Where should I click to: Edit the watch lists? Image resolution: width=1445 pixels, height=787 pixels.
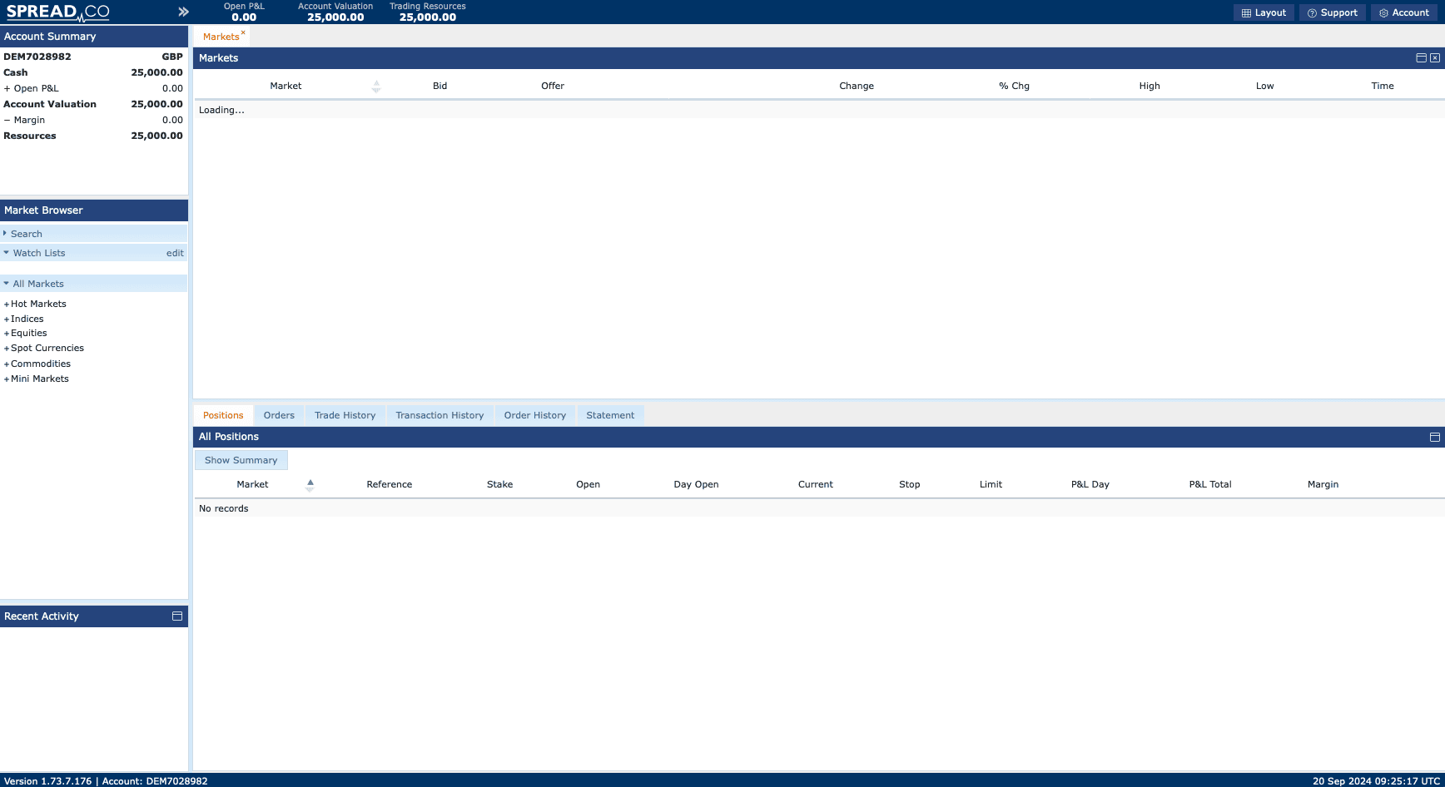point(175,253)
